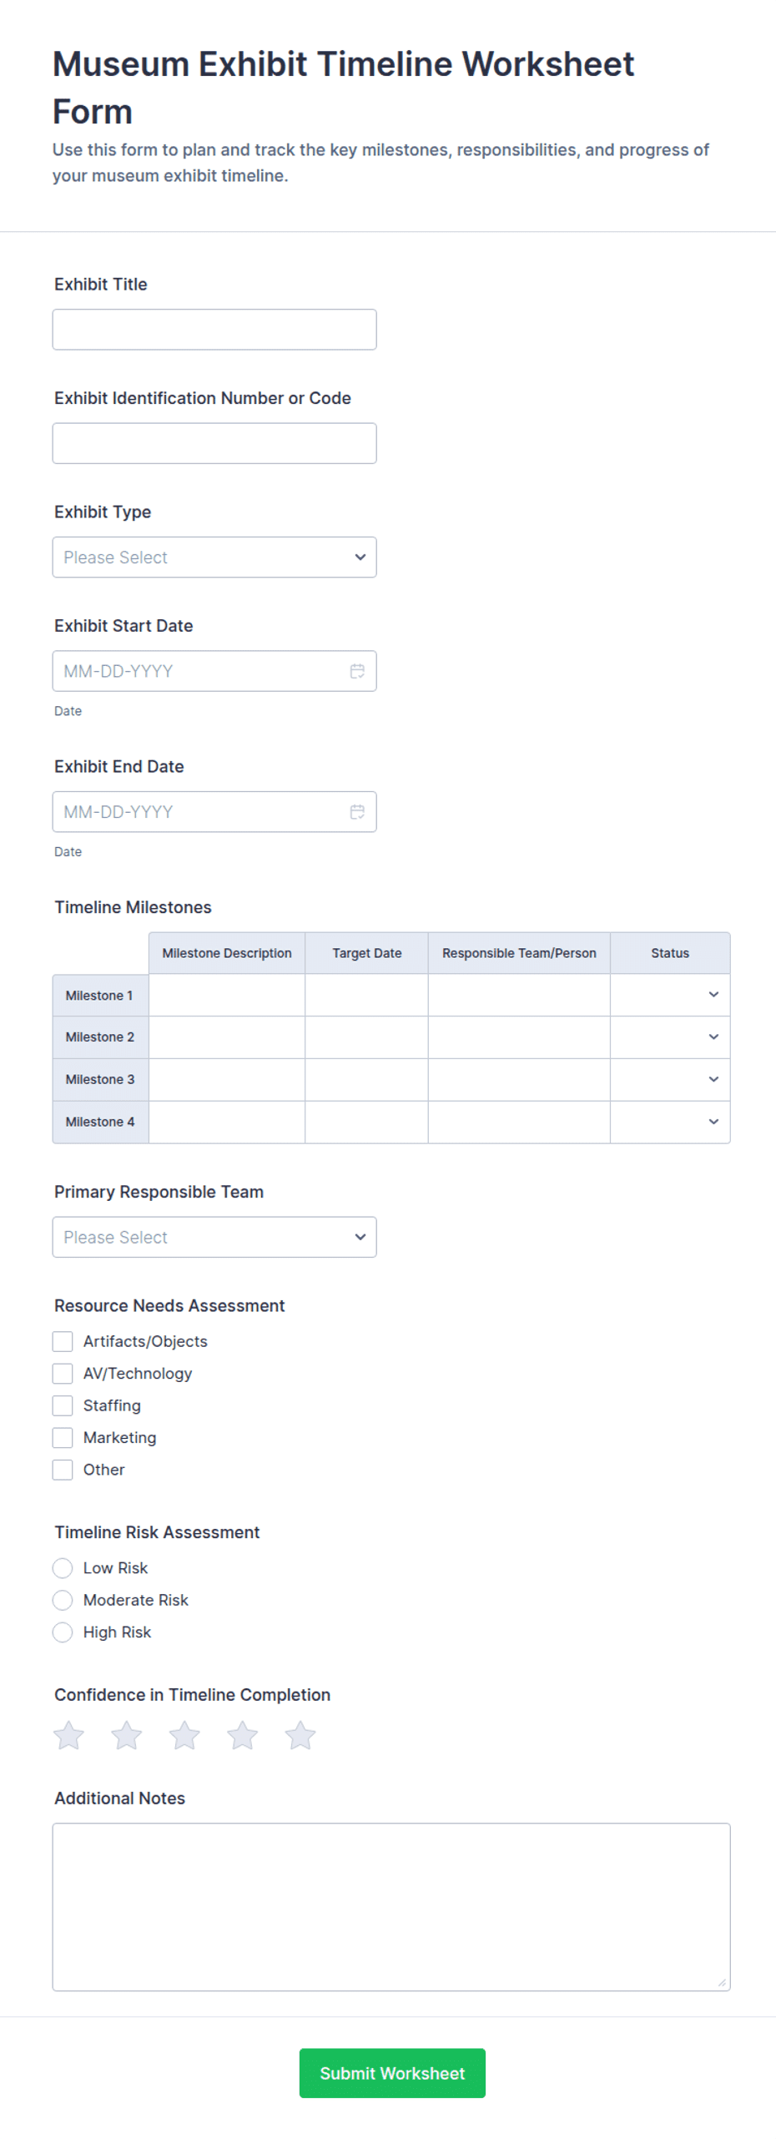This screenshot has width=776, height=2139.
Task: Click the Submit Worksheet button
Action: pyautogui.click(x=392, y=2072)
